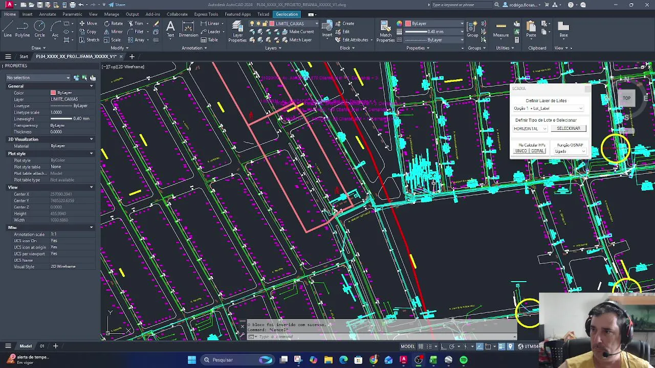Switch to the Parametric ribbon tab
This screenshot has height=368, width=655.
(72, 14)
